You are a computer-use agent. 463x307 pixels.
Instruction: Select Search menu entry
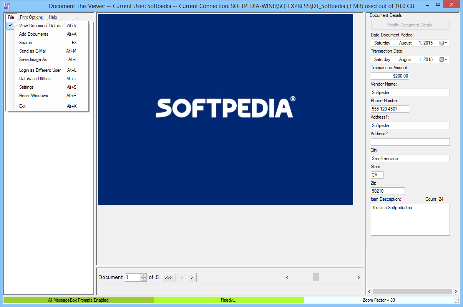pyautogui.click(x=47, y=43)
